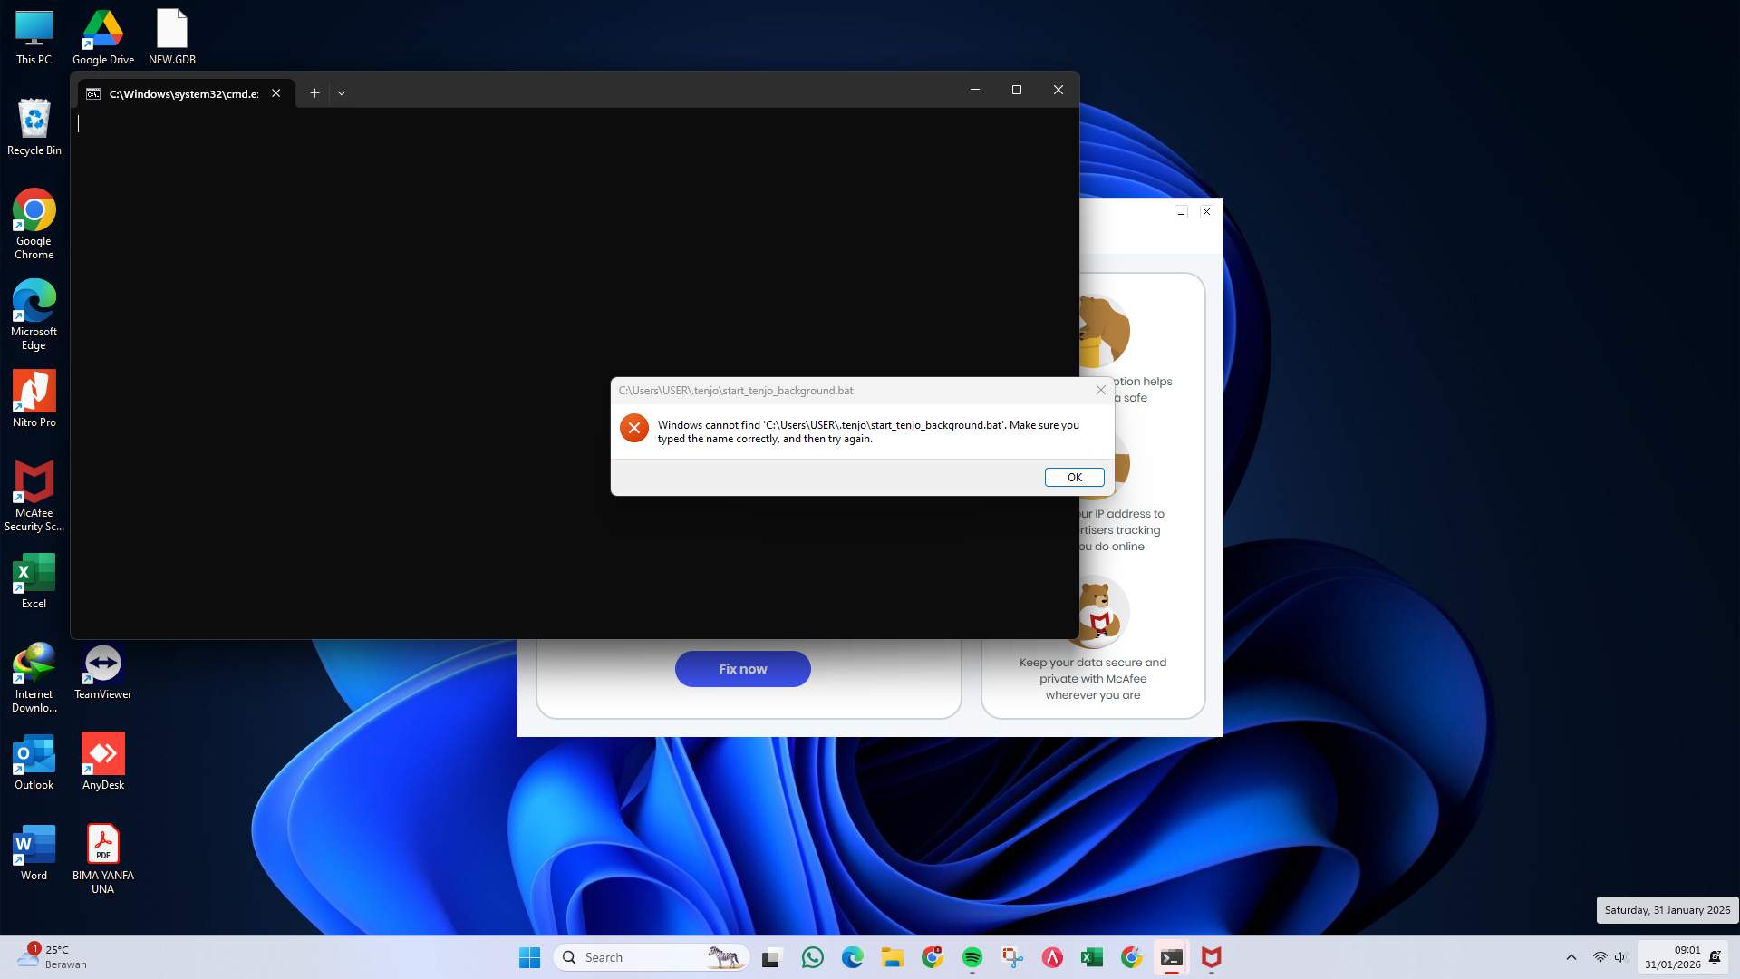Image resolution: width=1740 pixels, height=979 pixels.
Task: Open the Terminal new-tab dropdown
Action: coord(342,92)
